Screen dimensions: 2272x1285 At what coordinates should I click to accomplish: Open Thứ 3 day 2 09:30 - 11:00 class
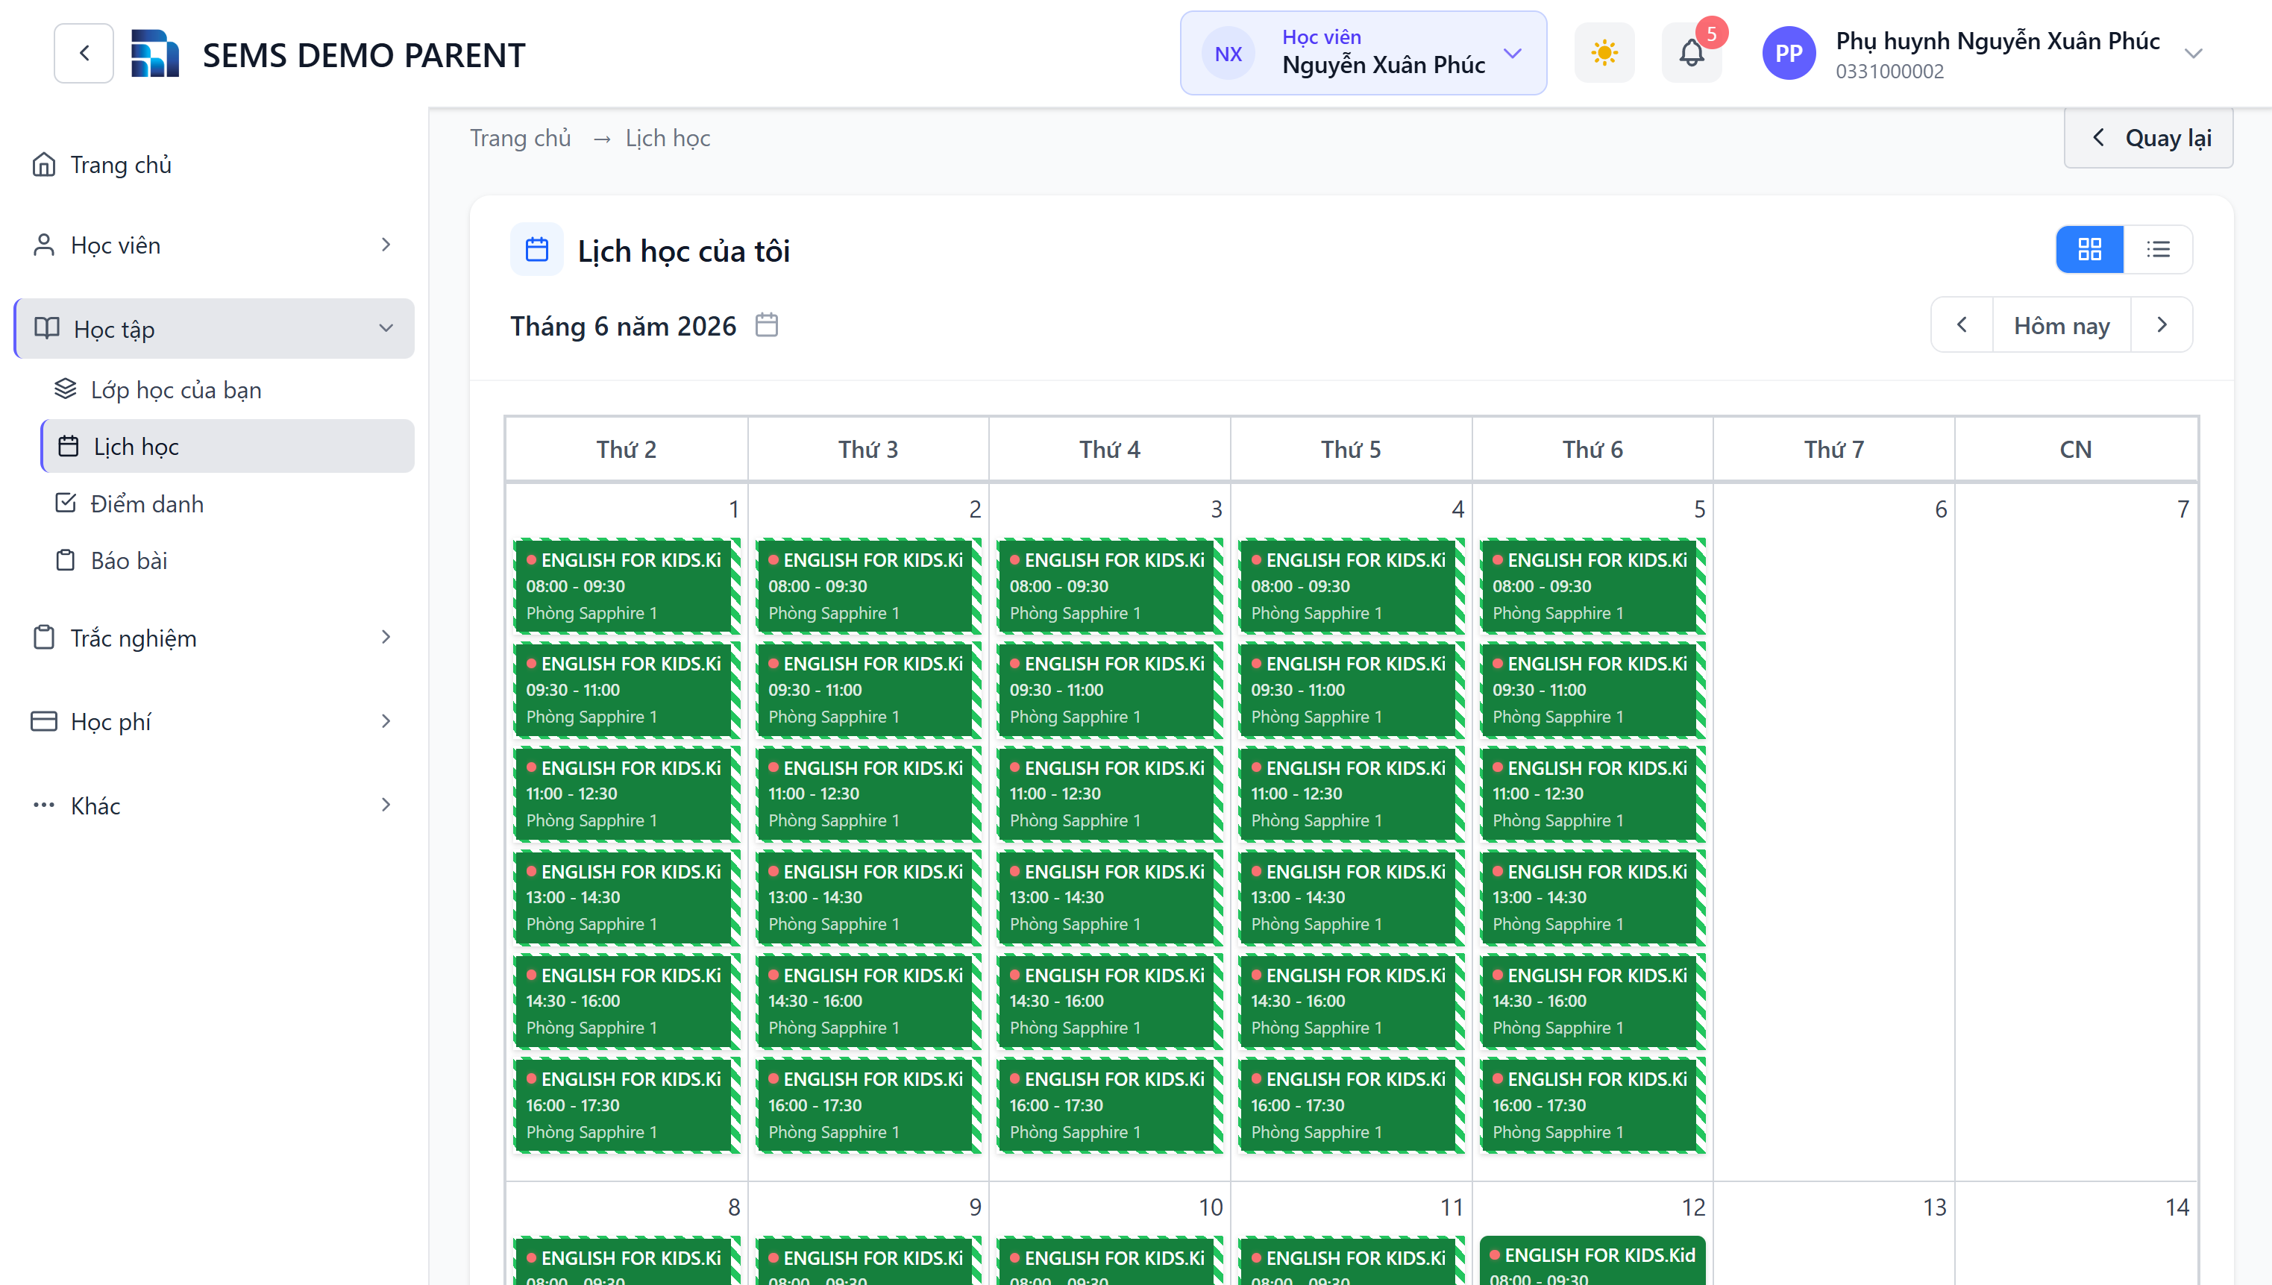pos(868,689)
